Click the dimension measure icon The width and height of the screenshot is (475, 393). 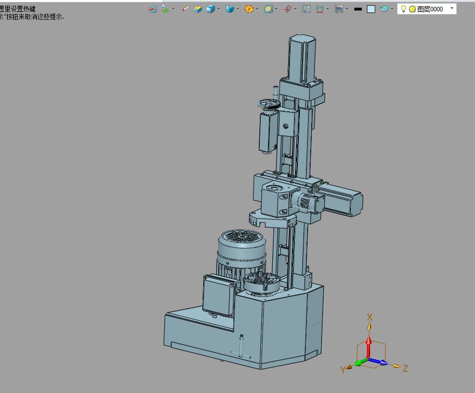(320, 9)
